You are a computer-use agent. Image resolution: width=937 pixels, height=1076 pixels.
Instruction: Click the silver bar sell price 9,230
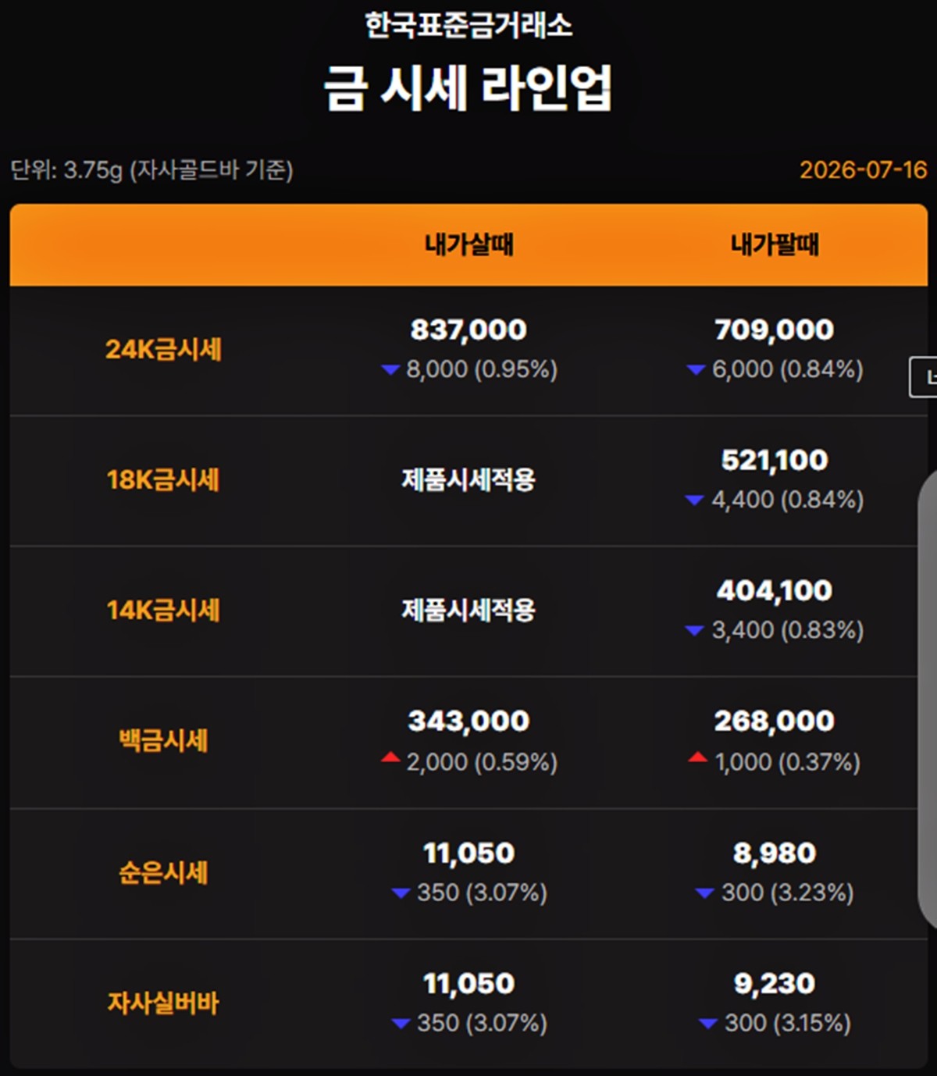[x=775, y=983]
